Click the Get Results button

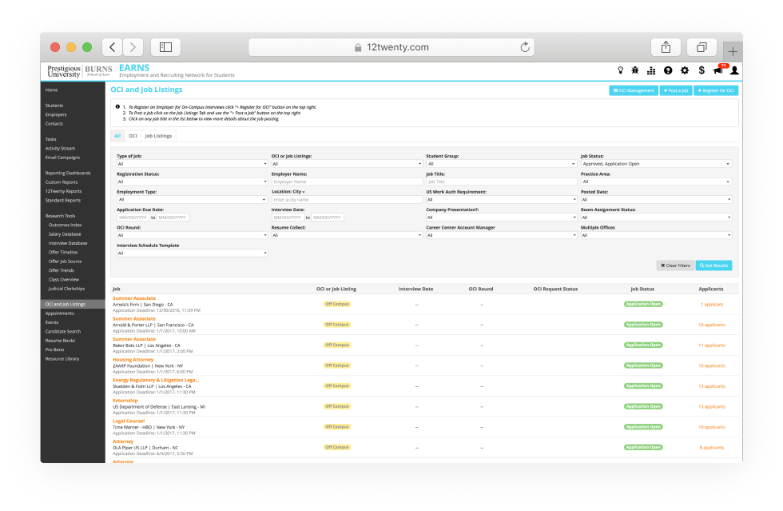click(x=714, y=265)
